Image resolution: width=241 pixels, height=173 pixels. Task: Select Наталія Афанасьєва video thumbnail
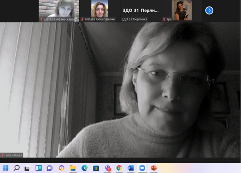point(59,8)
